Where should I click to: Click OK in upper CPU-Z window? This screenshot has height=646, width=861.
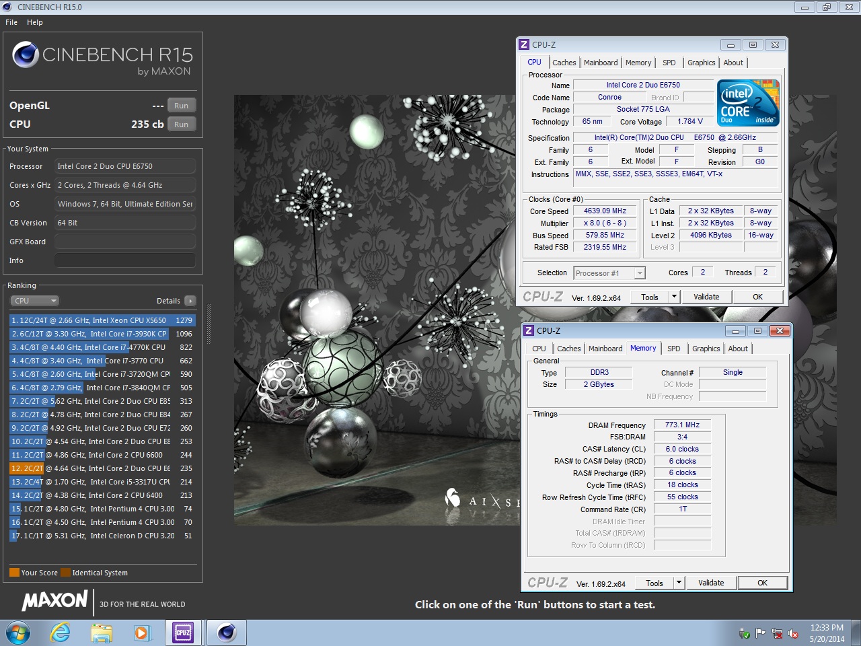(758, 297)
